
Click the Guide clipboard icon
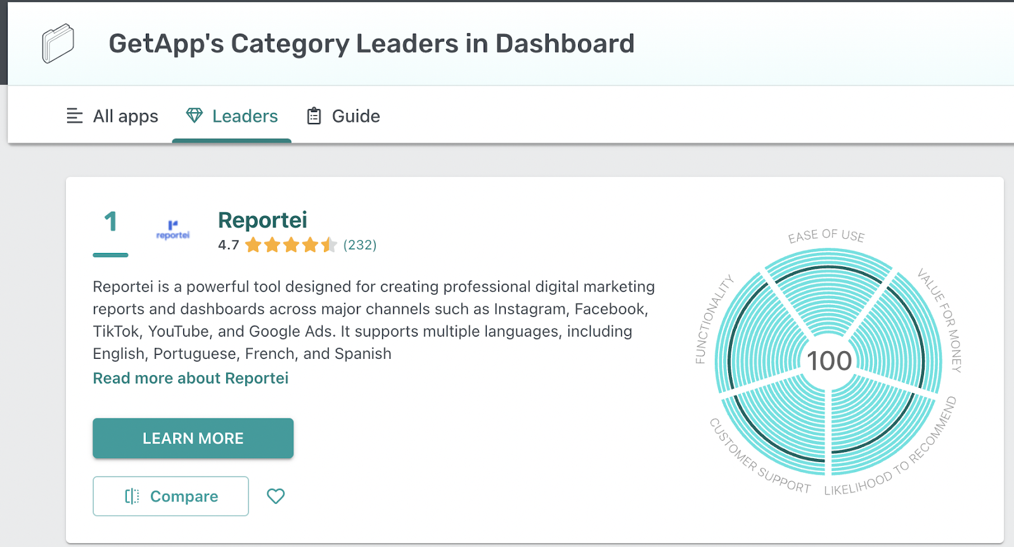(314, 116)
